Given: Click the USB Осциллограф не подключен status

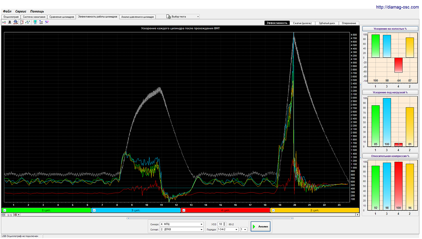Looking at the screenshot, I should point(20,236).
